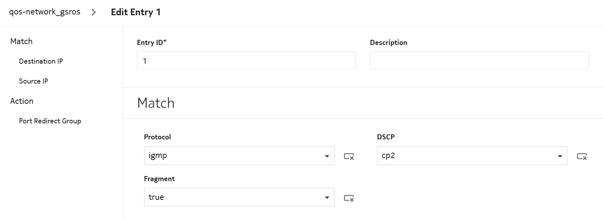Viewport: 603px width, 219px height.
Task: Click the Description text field
Action: pos(479,60)
